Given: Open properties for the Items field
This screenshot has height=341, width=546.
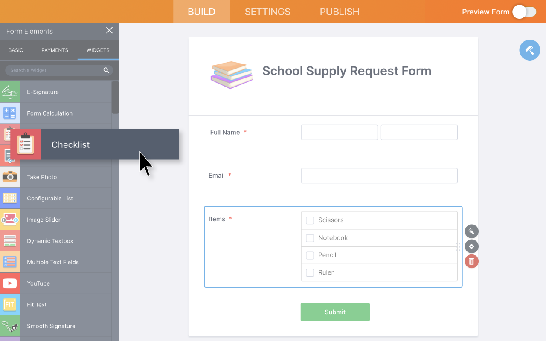Looking at the screenshot, I should pos(471,246).
